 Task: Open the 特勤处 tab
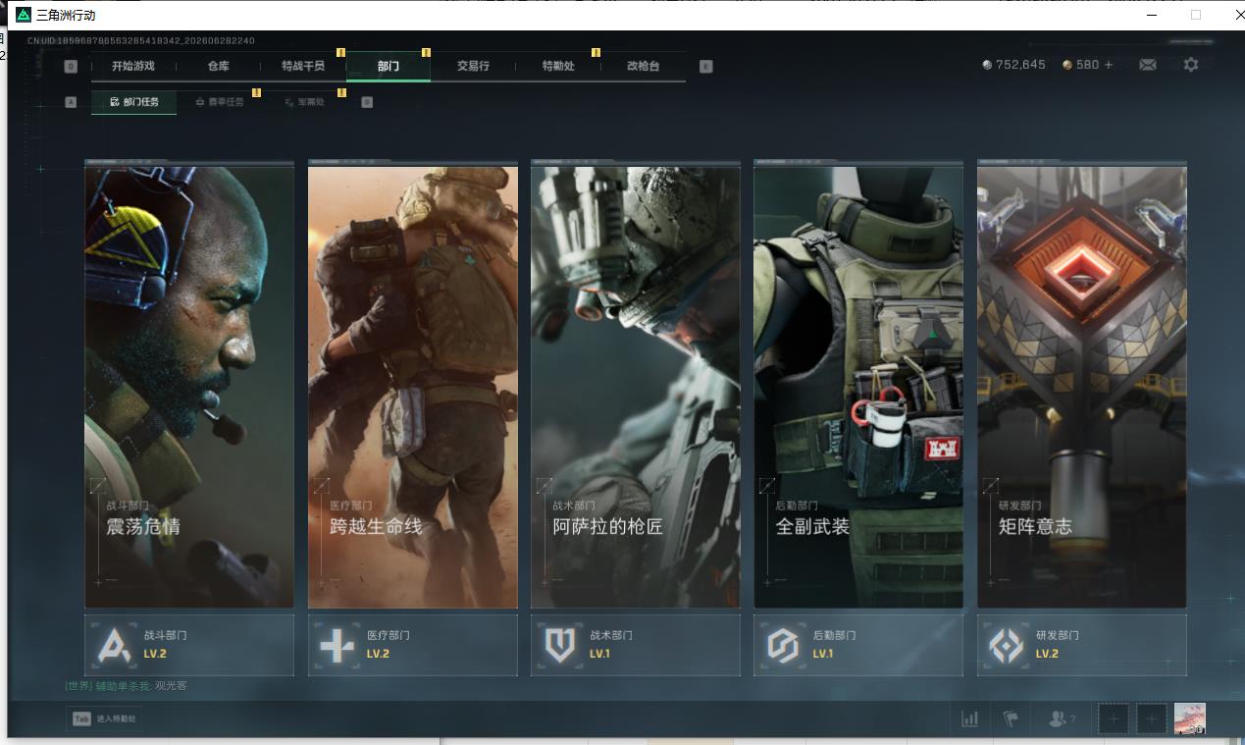tap(558, 66)
